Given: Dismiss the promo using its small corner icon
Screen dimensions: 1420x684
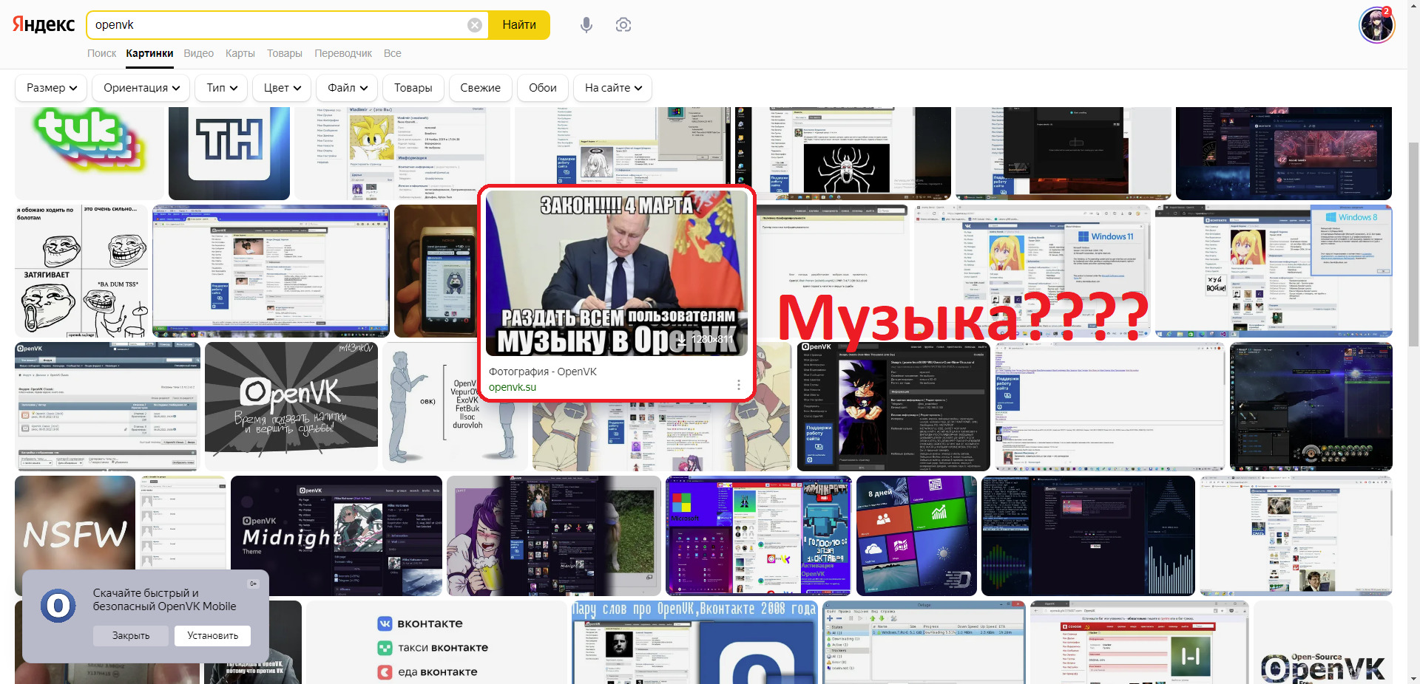Looking at the screenshot, I should point(253,584).
